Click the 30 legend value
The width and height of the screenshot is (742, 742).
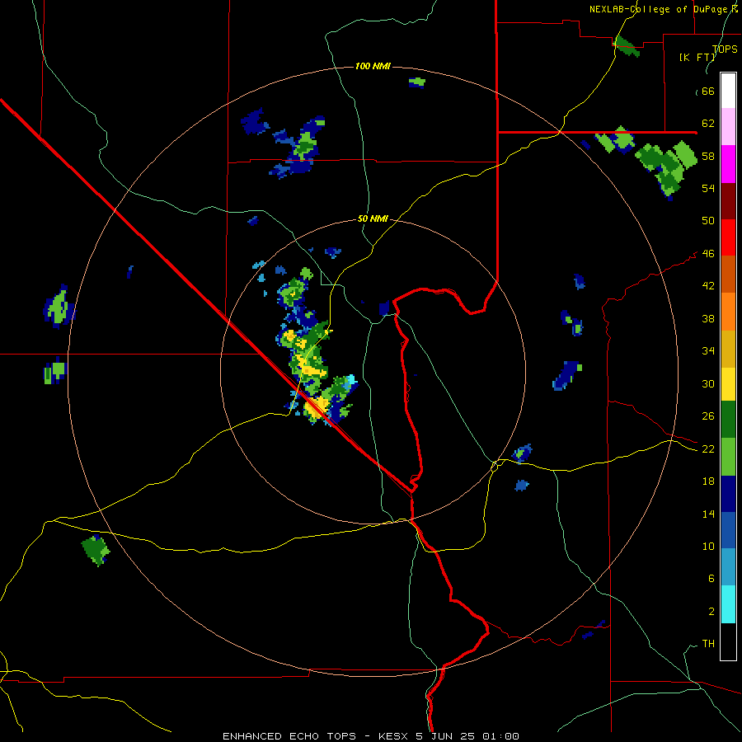[x=708, y=383]
